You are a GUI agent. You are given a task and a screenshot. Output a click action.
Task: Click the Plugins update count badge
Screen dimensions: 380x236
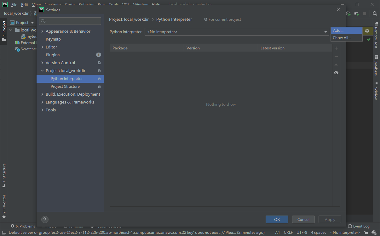click(98, 55)
